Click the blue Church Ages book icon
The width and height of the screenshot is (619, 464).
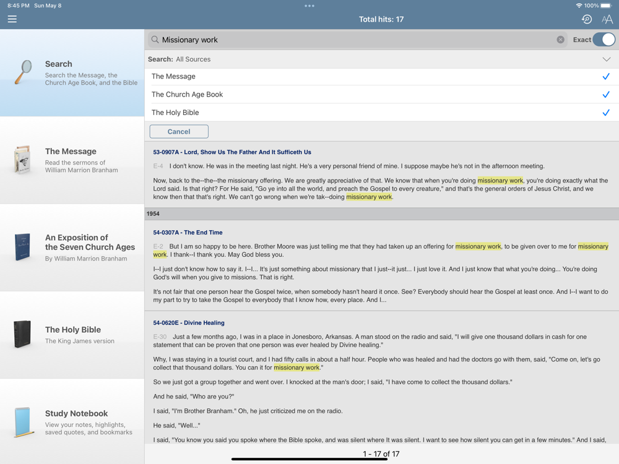[x=22, y=247]
